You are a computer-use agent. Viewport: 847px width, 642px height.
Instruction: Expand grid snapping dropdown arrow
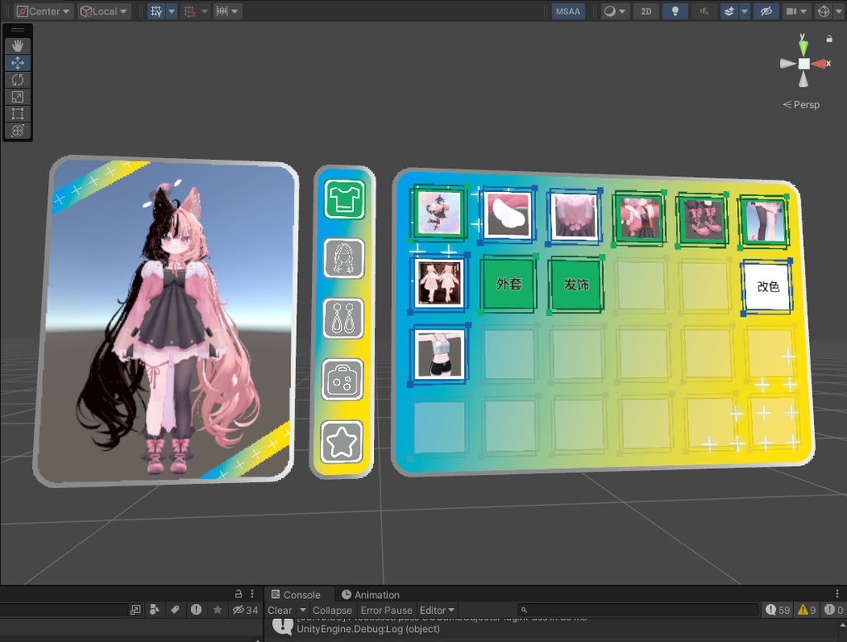[x=172, y=12]
